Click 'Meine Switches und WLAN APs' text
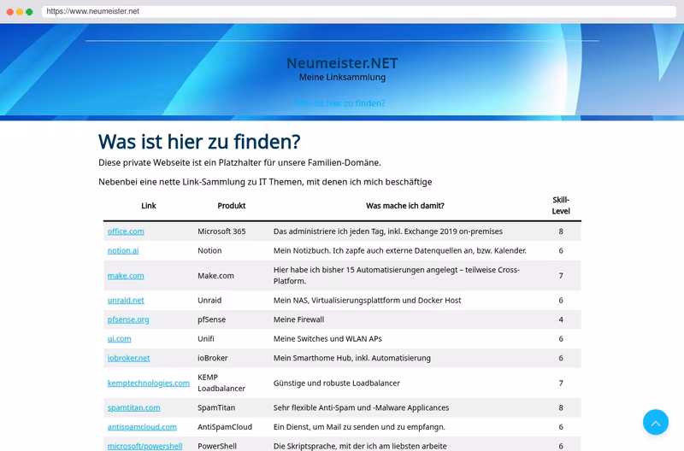Image resolution: width=684 pixels, height=451 pixels. [x=327, y=338]
